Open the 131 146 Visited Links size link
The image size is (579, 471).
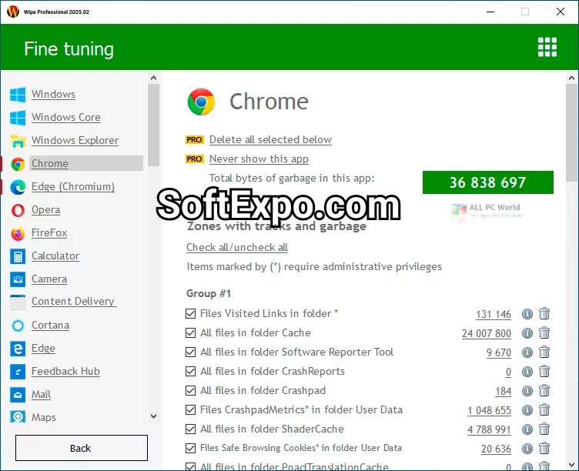[494, 315]
